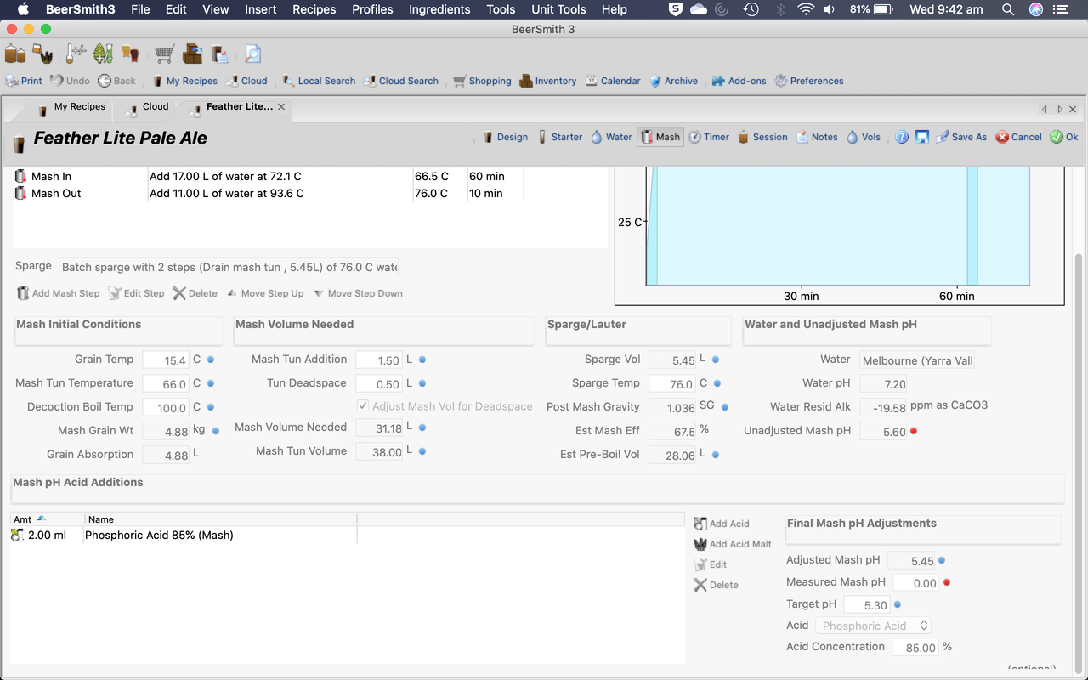The image size is (1088, 680).
Task: Click Add Mash Step button
Action: click(58, 293)
